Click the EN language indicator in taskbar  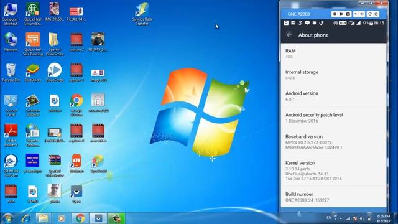point(329,218)
